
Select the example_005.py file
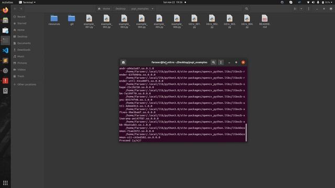pyautogui.click(x=159, y=21)
